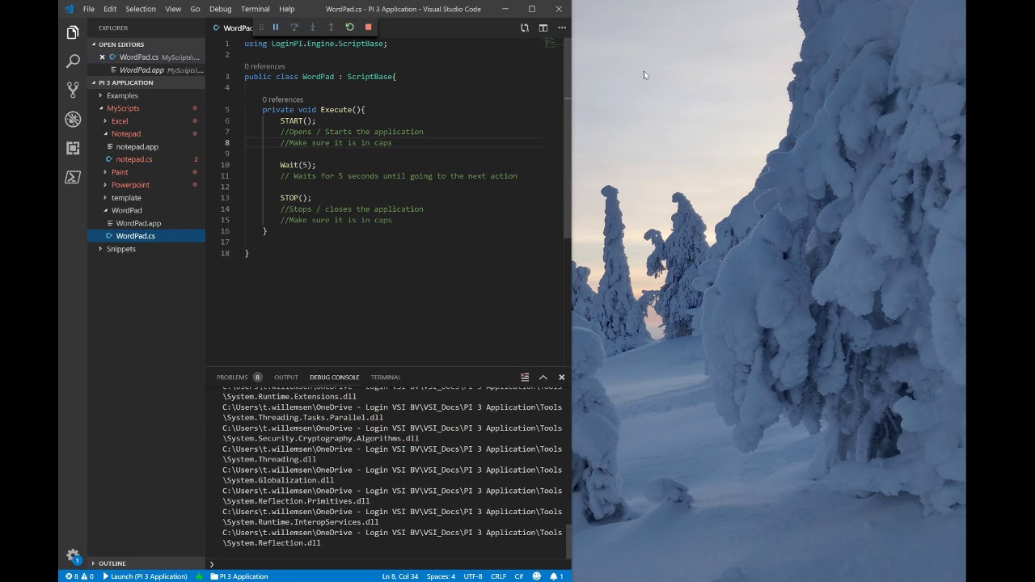Screen dimensions: 1035x582
Task: Open WordPad.app under WordPad folder
Action: 138,223
